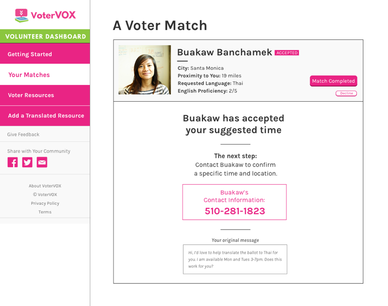Open About VoterVOX link
Viewport: 388px width, 306px height.
[45, 186]
